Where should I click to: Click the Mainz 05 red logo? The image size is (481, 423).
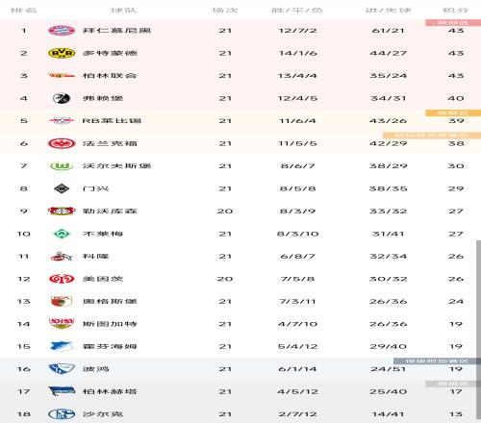point(62,279)
